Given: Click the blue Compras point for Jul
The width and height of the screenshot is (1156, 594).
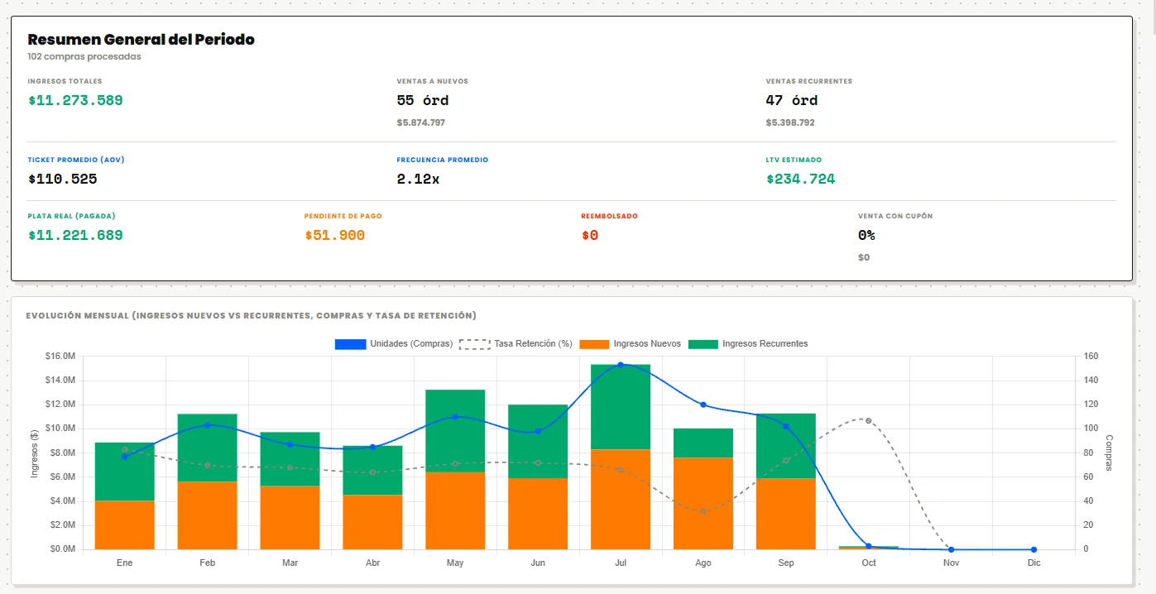Looking at the screenshot, I should click(621, 365).
